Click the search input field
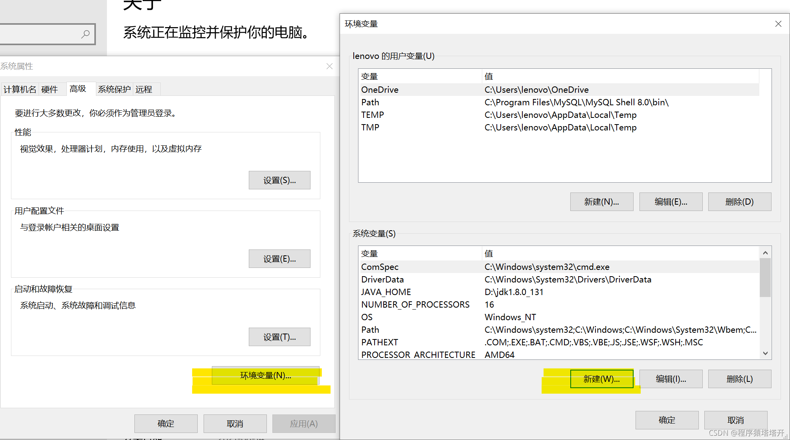 [x=39, y=34]
